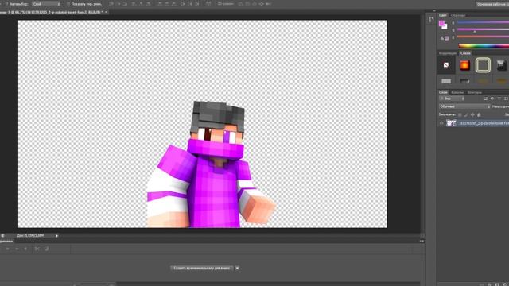Toggle the type layers filter icon
509x286 pixels.
coord(499,99)
